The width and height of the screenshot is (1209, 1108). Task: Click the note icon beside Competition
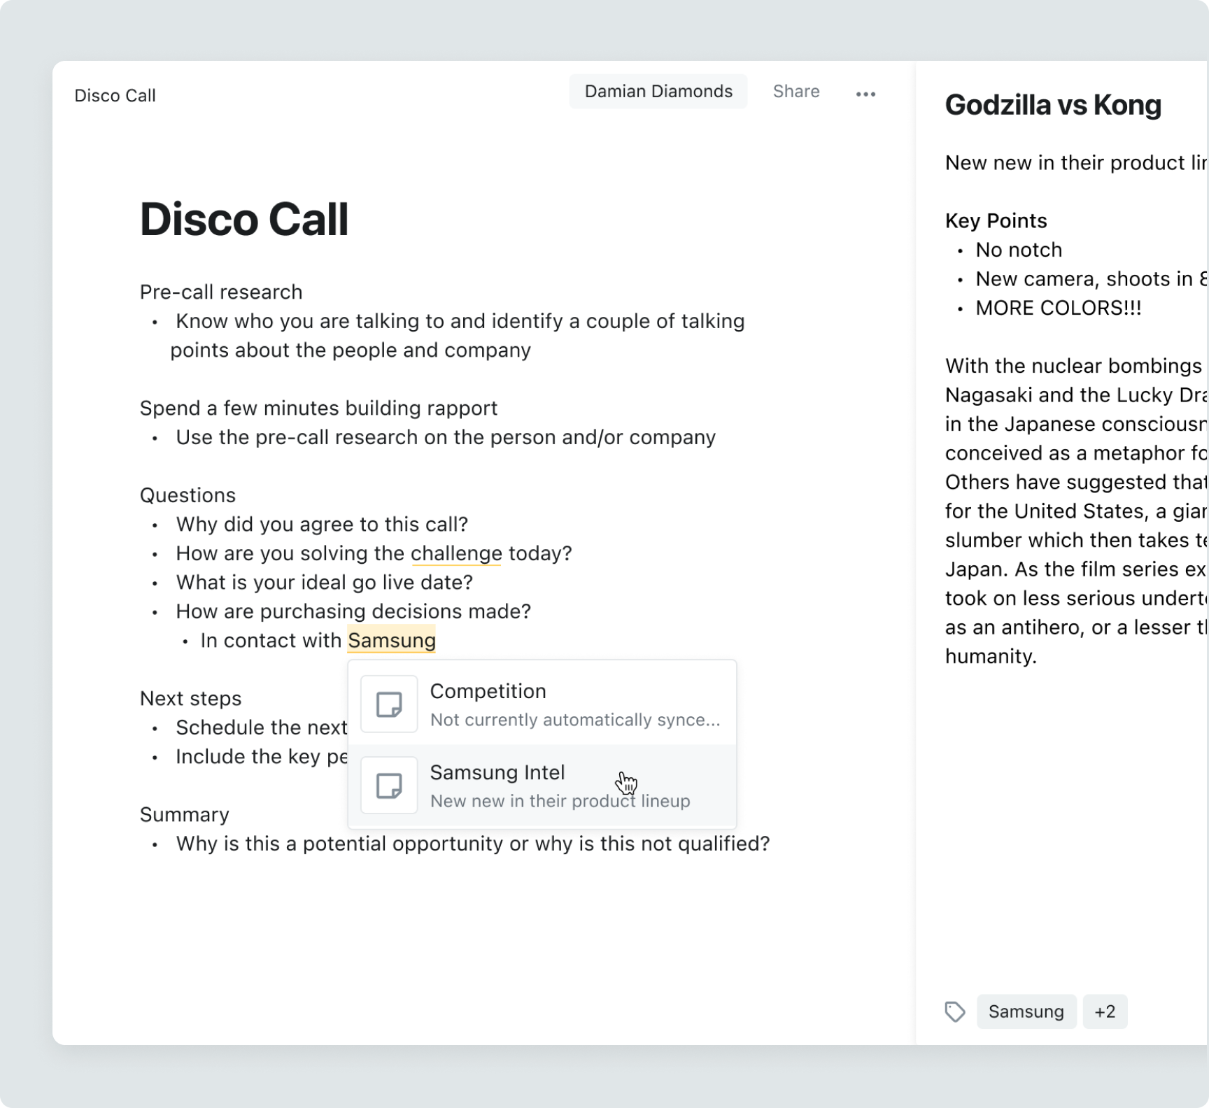click(x=389, y=704)
